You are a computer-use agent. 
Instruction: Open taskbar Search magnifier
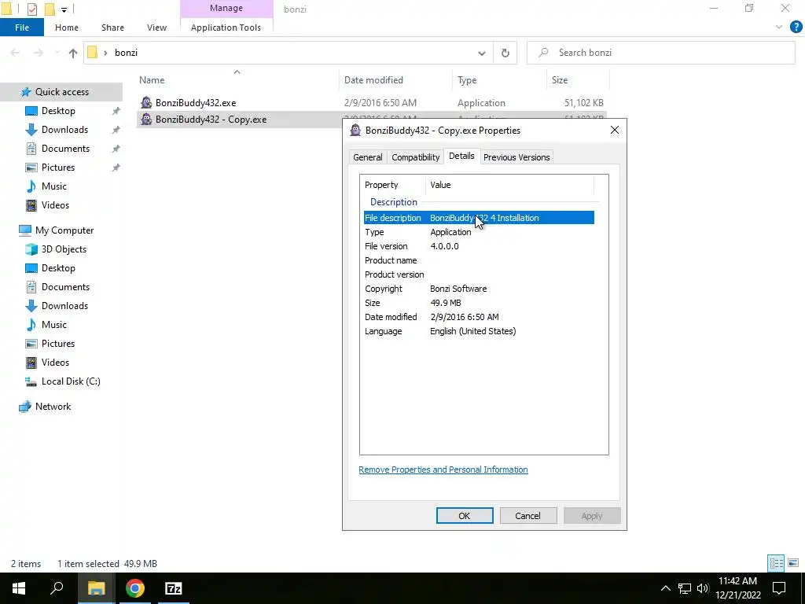[x=57, y=588]
